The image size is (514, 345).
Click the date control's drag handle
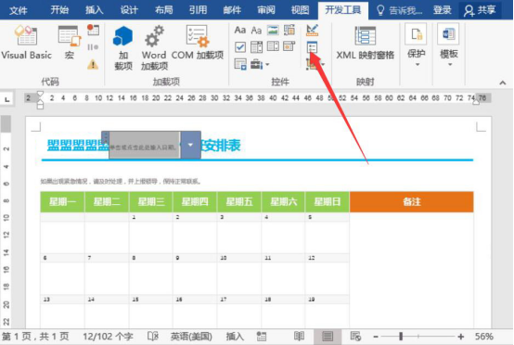click(x=105, y=137)
